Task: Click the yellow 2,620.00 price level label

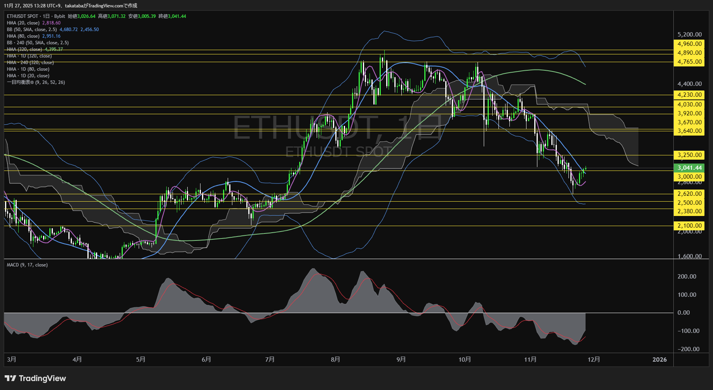Action: click(x=689, y=194)
